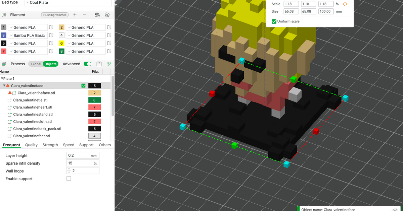Click the AMS filament sync icon
This screenshot has height=211, width=403.
point(97,15)
